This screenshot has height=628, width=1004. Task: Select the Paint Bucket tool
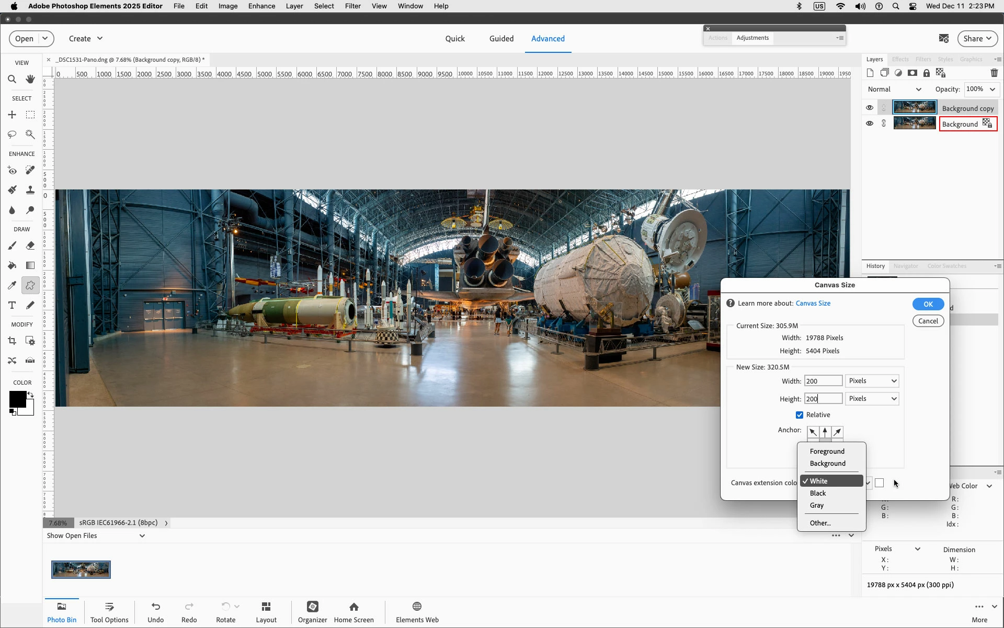click(12, 265)
